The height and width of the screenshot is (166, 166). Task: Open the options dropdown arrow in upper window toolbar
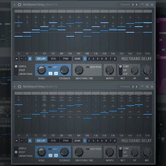point(17,59)
